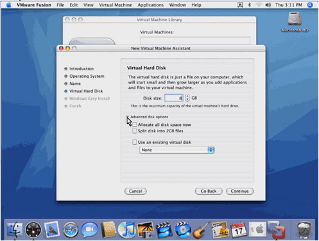Click the Cancel button

pos(135,191)
